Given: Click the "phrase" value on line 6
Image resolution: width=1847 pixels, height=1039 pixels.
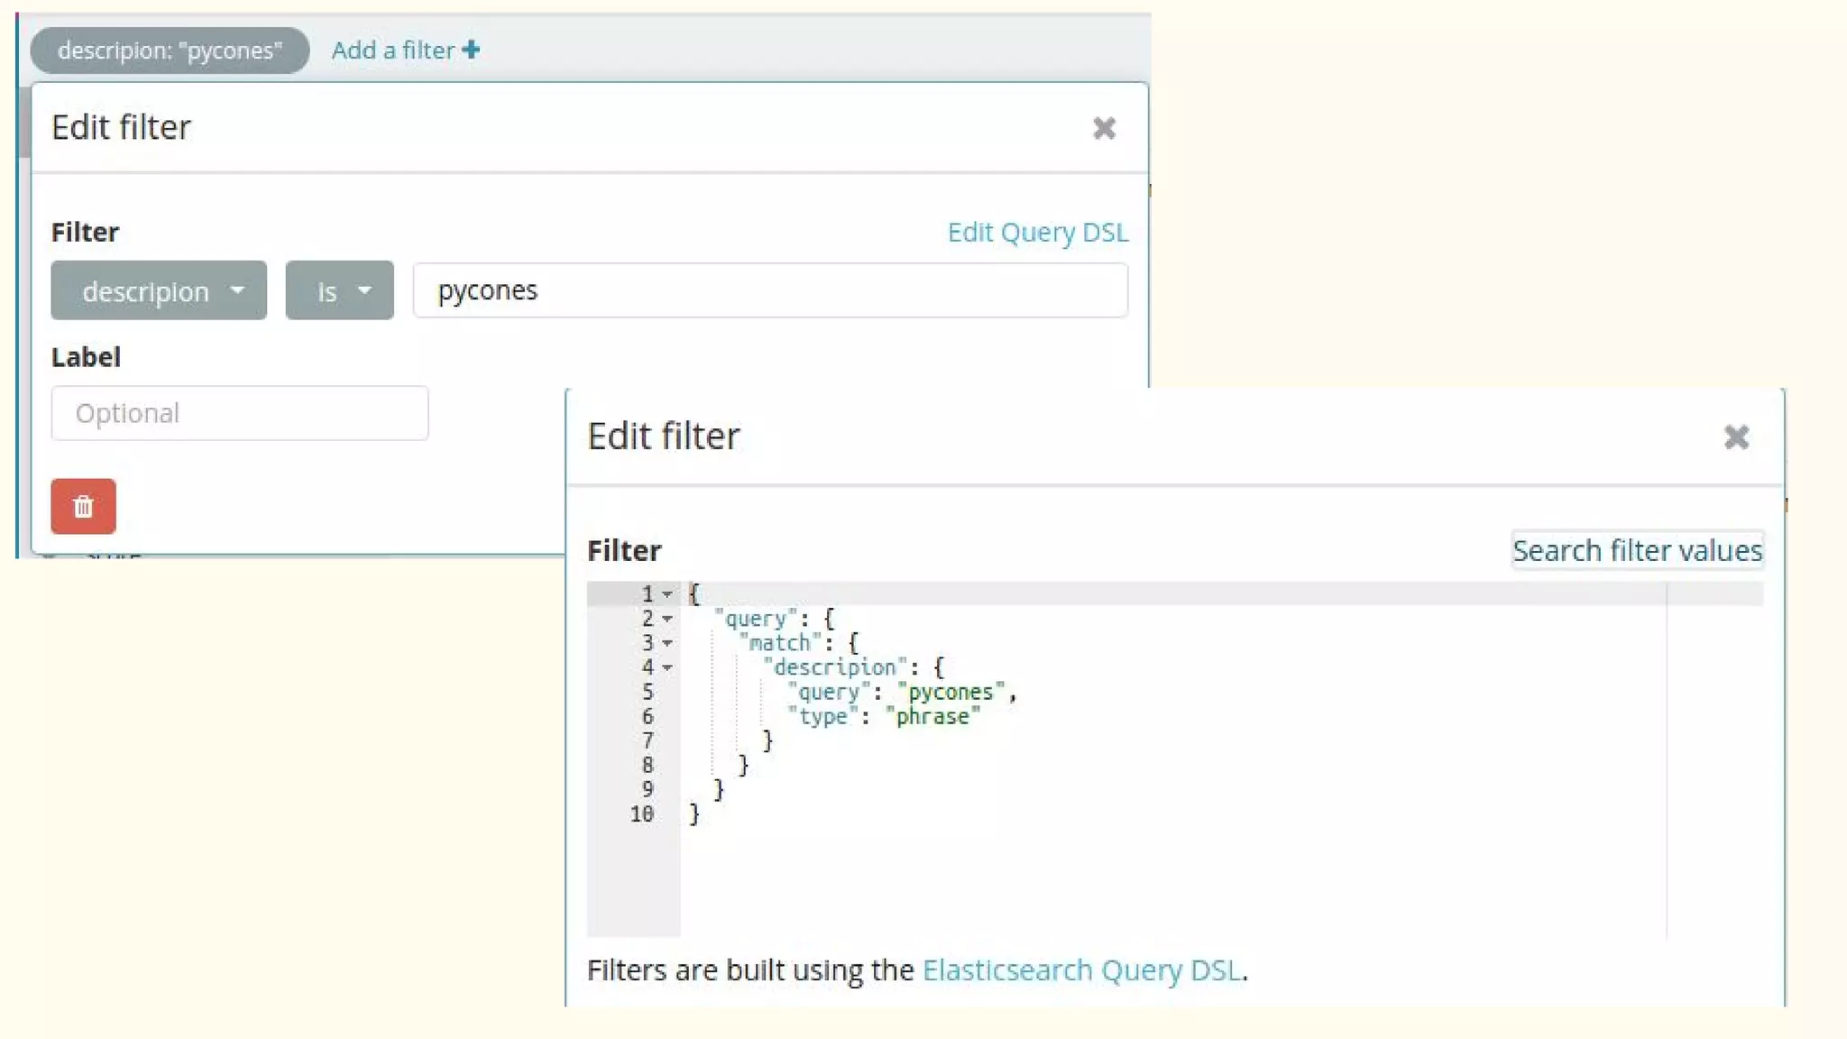Looking at the screenshot, I should coord(932,716).
